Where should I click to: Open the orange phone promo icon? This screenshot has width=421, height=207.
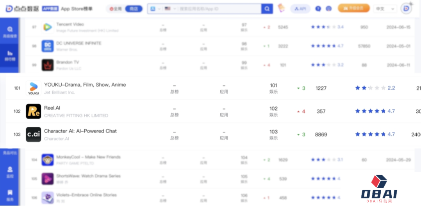click(281, 8)
